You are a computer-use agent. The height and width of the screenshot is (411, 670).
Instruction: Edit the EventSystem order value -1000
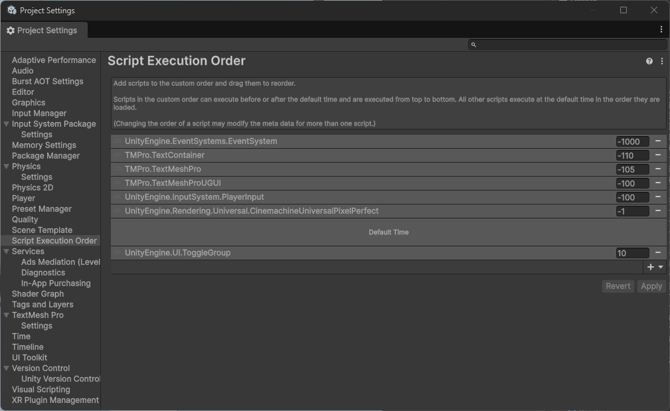pos(632,141)
